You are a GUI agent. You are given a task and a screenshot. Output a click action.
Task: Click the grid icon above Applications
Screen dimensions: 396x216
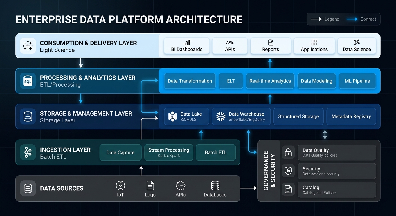tap(314, 42)
